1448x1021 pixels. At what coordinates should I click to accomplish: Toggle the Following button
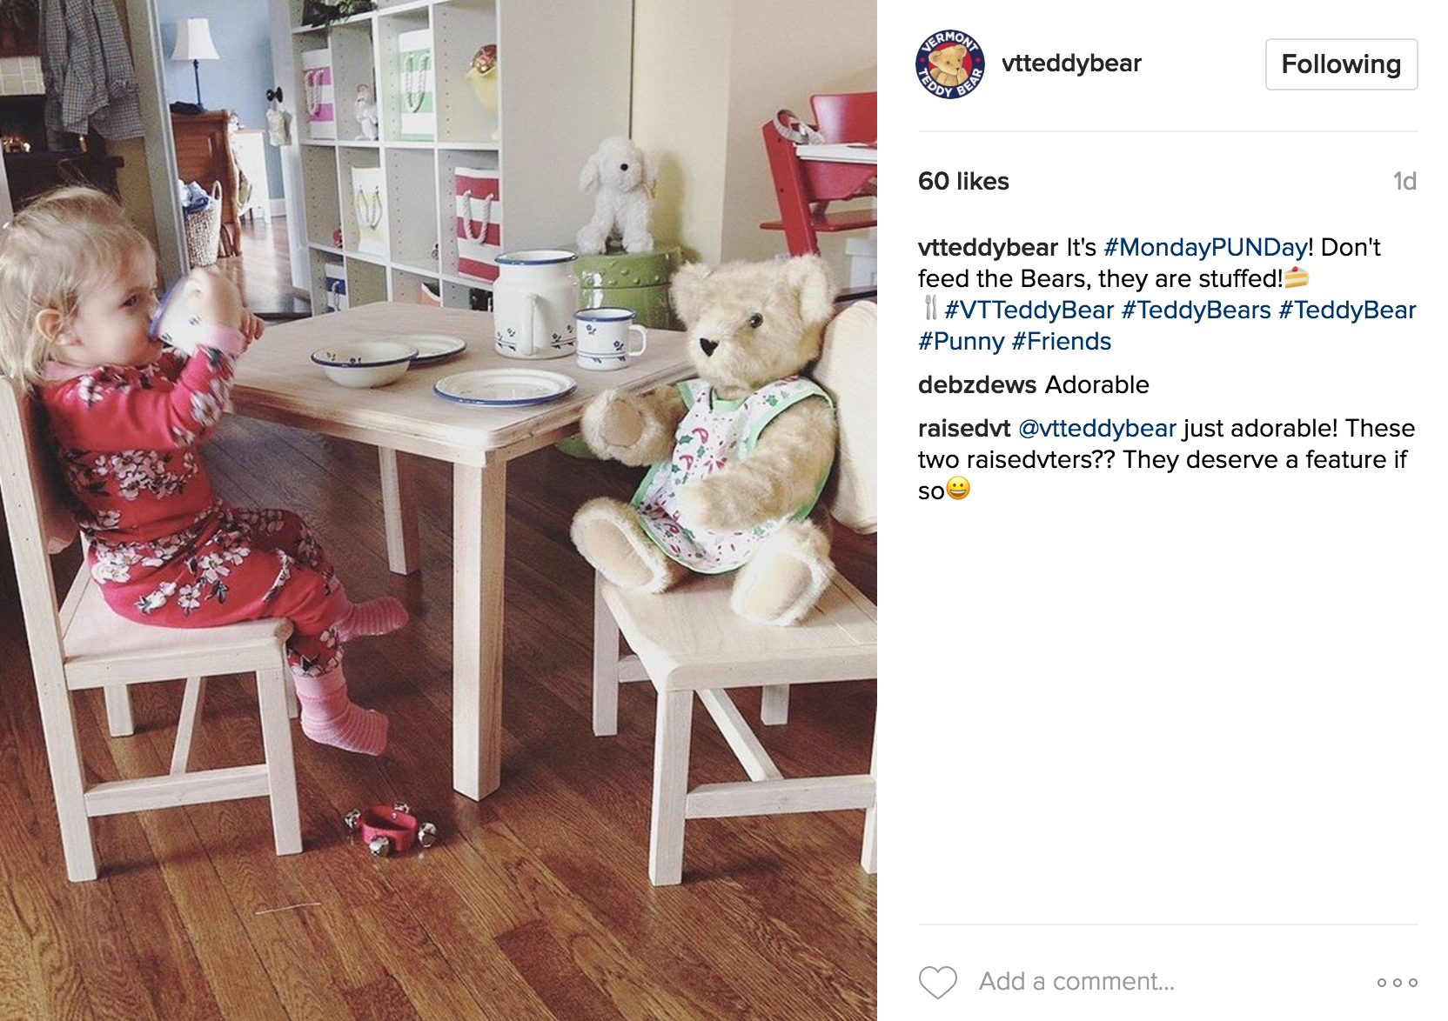[x=1341, y=64]
